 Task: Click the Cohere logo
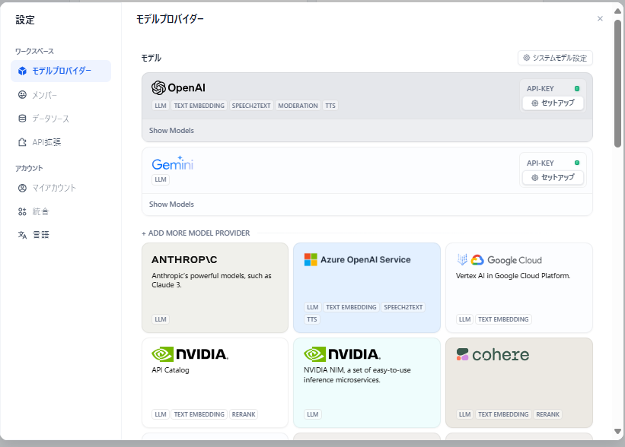coord(493,355)
